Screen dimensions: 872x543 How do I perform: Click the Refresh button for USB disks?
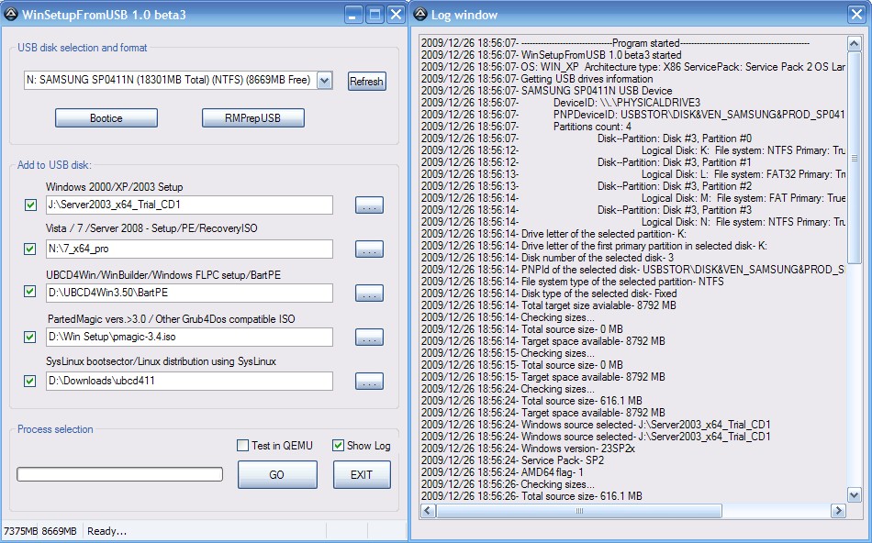pos(366,82)
